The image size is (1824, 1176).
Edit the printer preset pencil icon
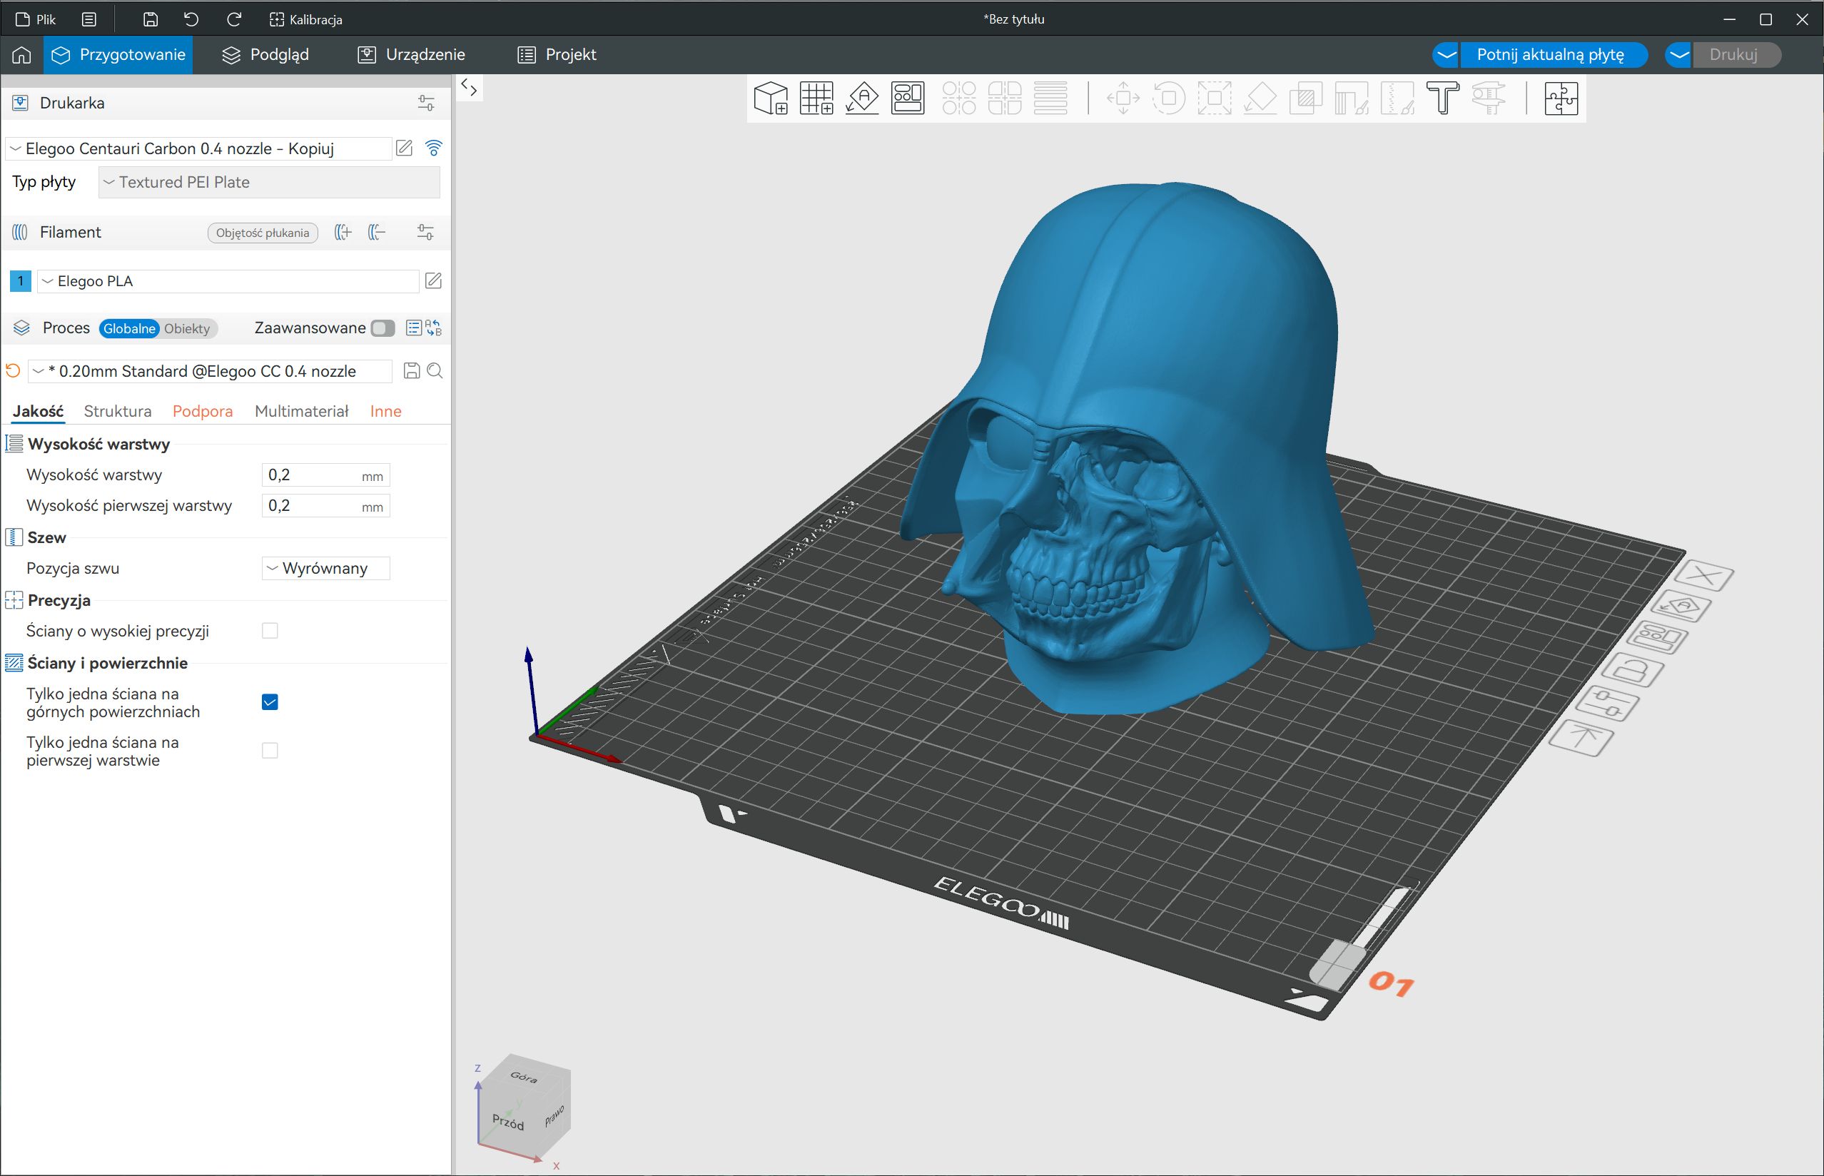coord(404,148)
